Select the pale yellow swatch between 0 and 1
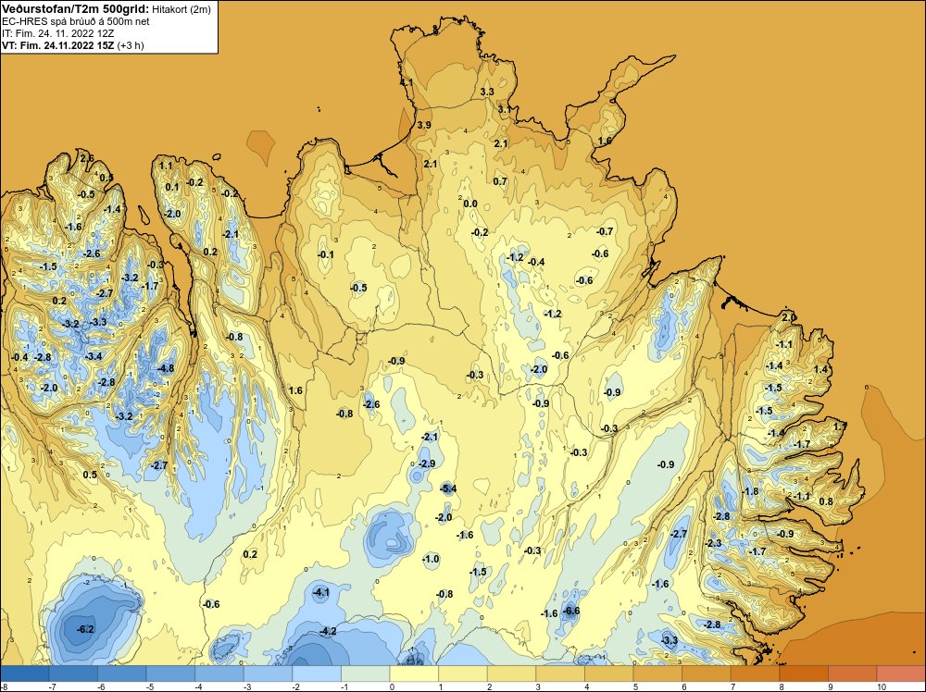 tap(414, 673)
